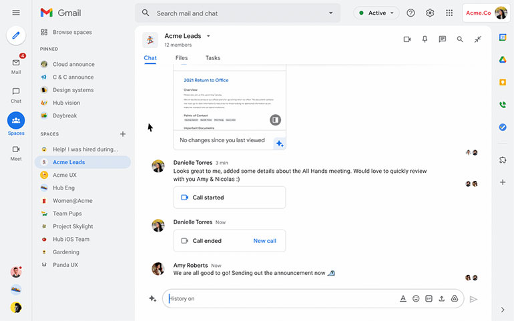Open the Google apps grid
Viewport: 514px width, 321px height.
[x=449, y=13]
